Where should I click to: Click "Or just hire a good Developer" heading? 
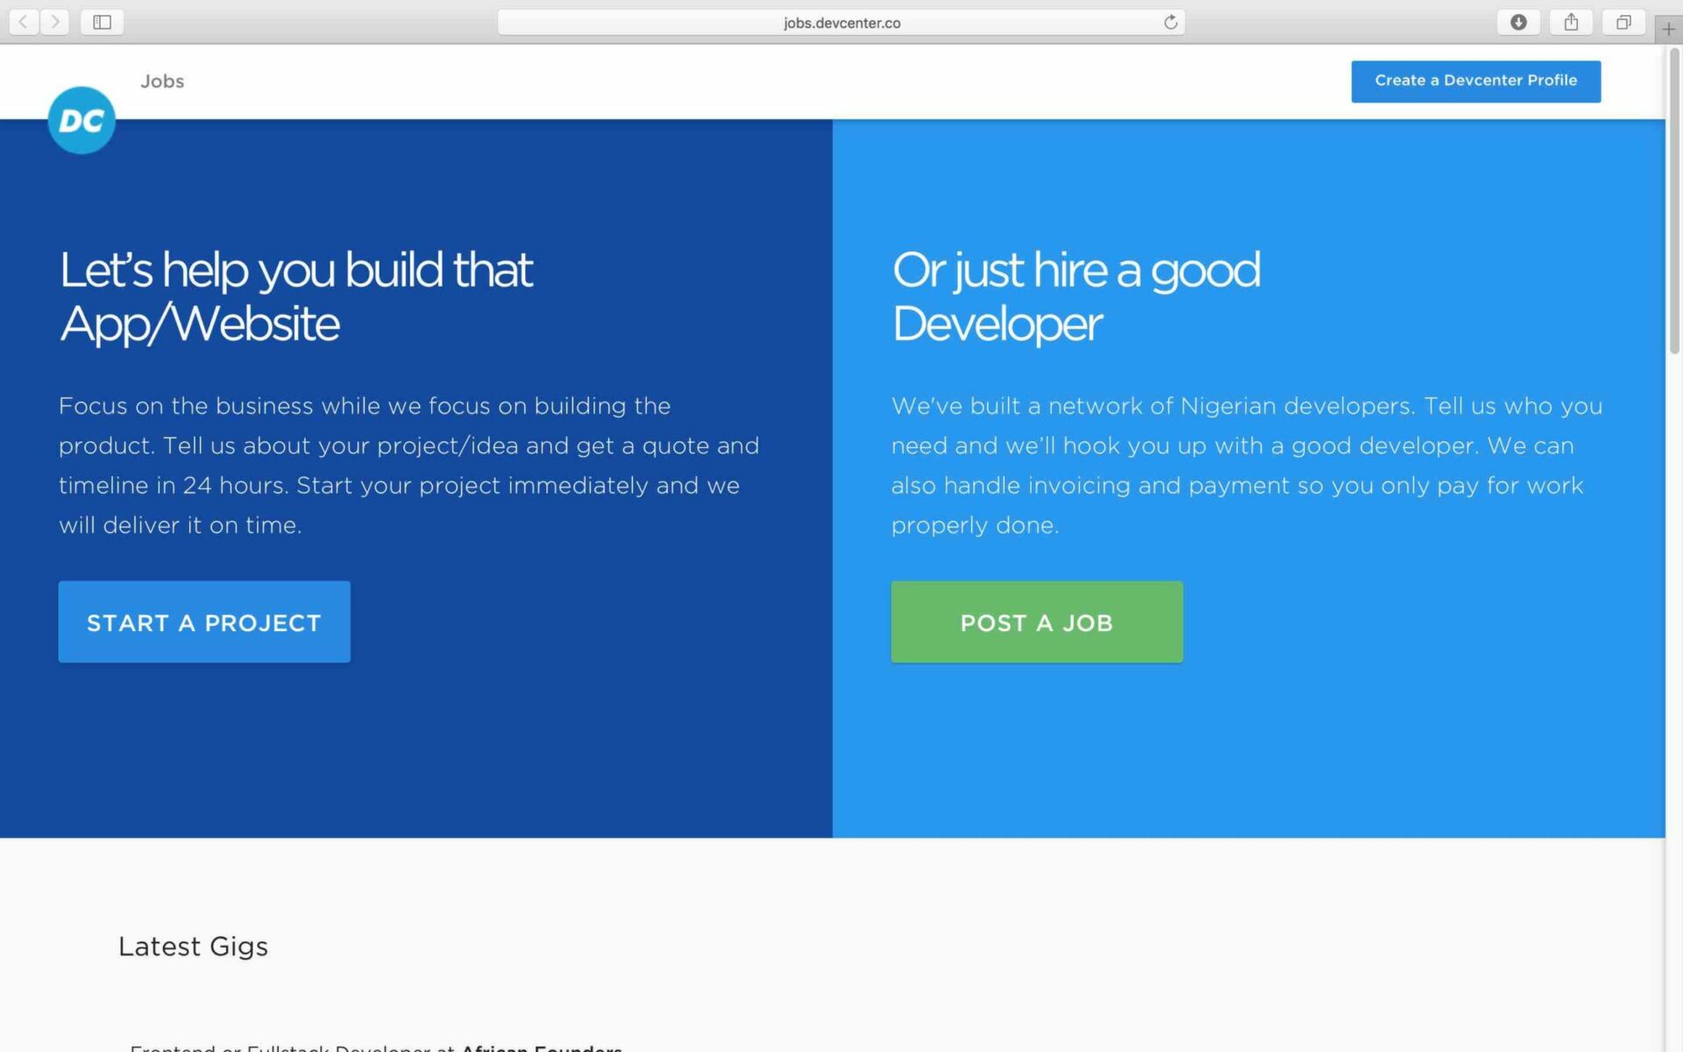(1076, 297)
